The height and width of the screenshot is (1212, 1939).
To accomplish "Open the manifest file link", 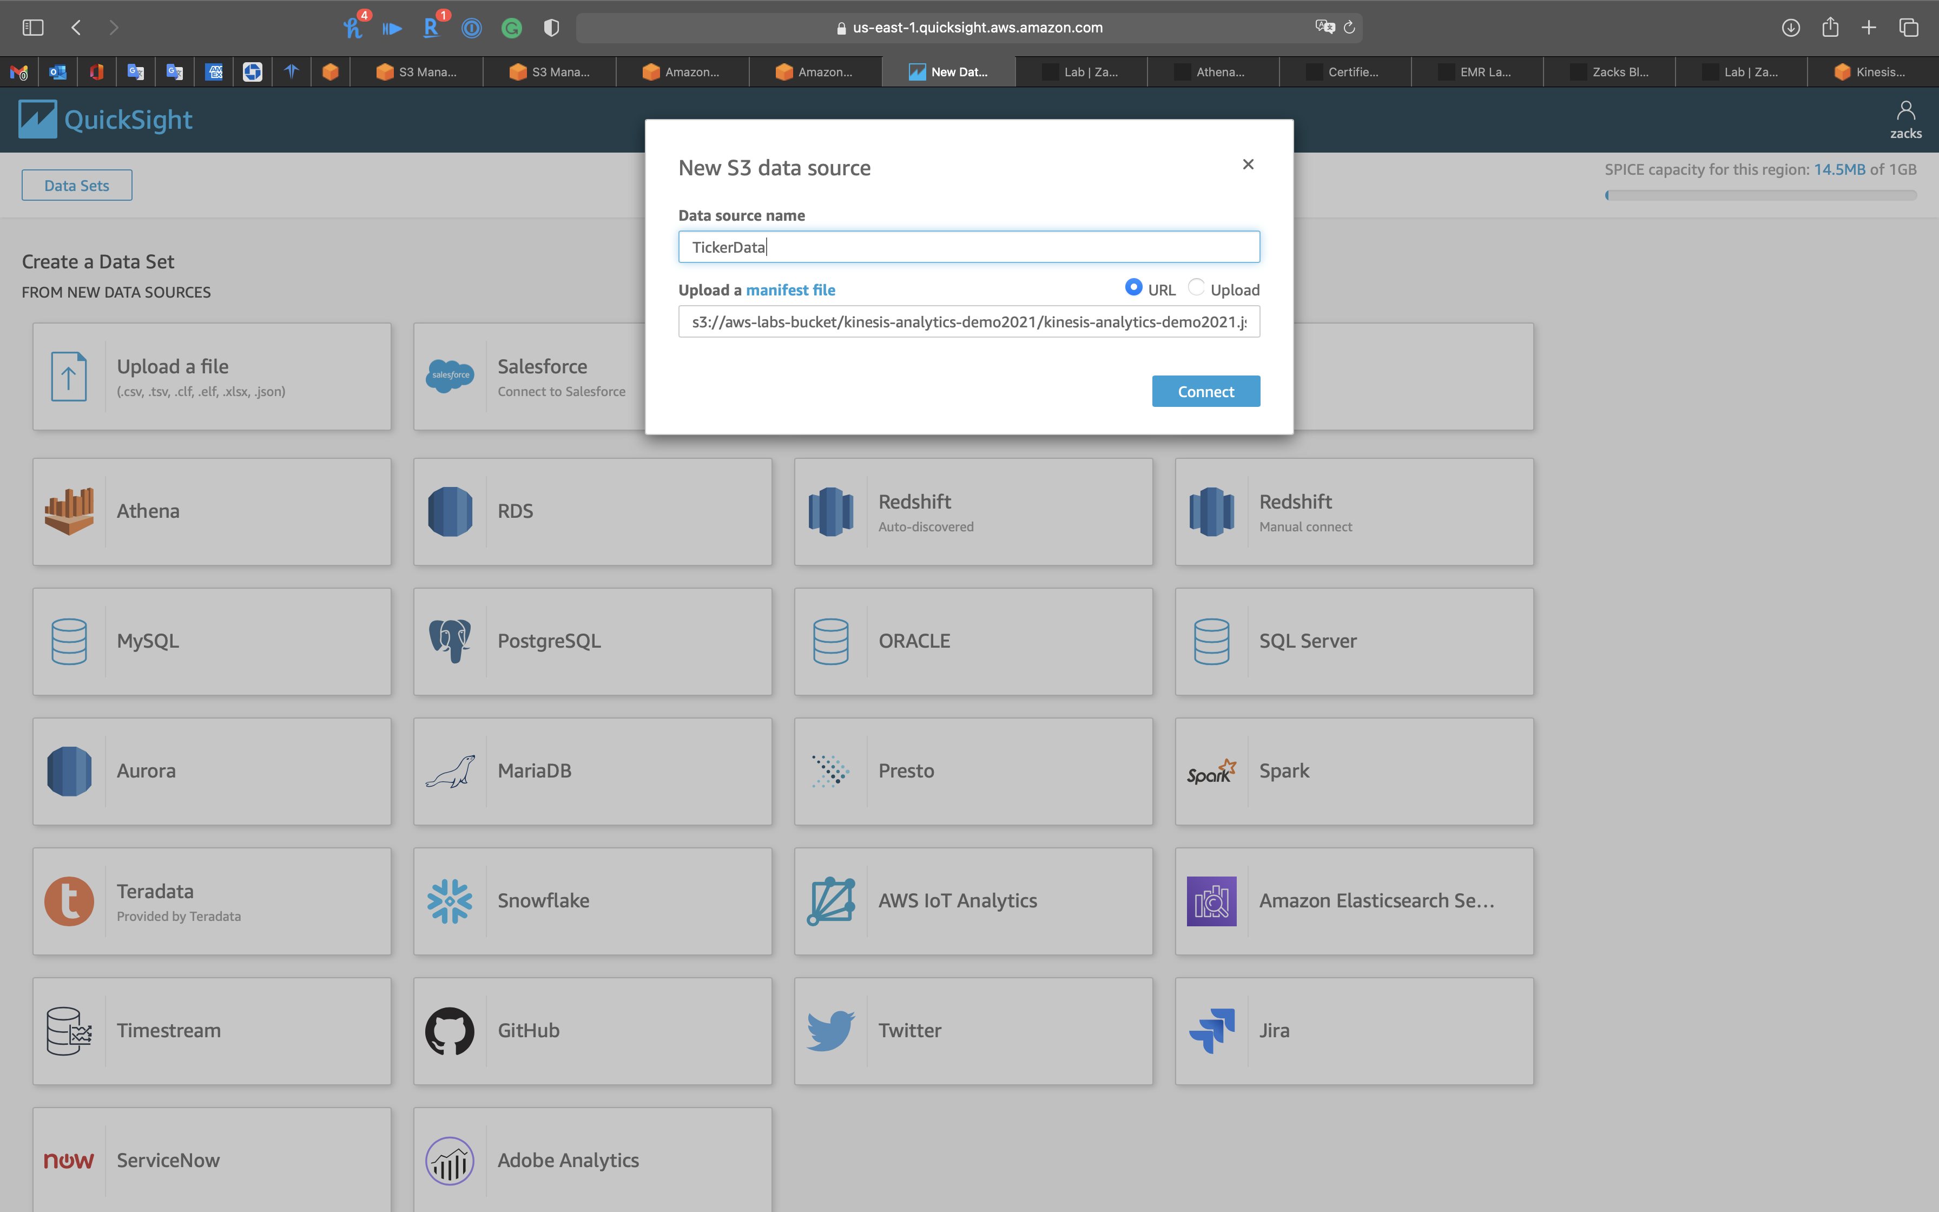I will [x=790, y=290].
